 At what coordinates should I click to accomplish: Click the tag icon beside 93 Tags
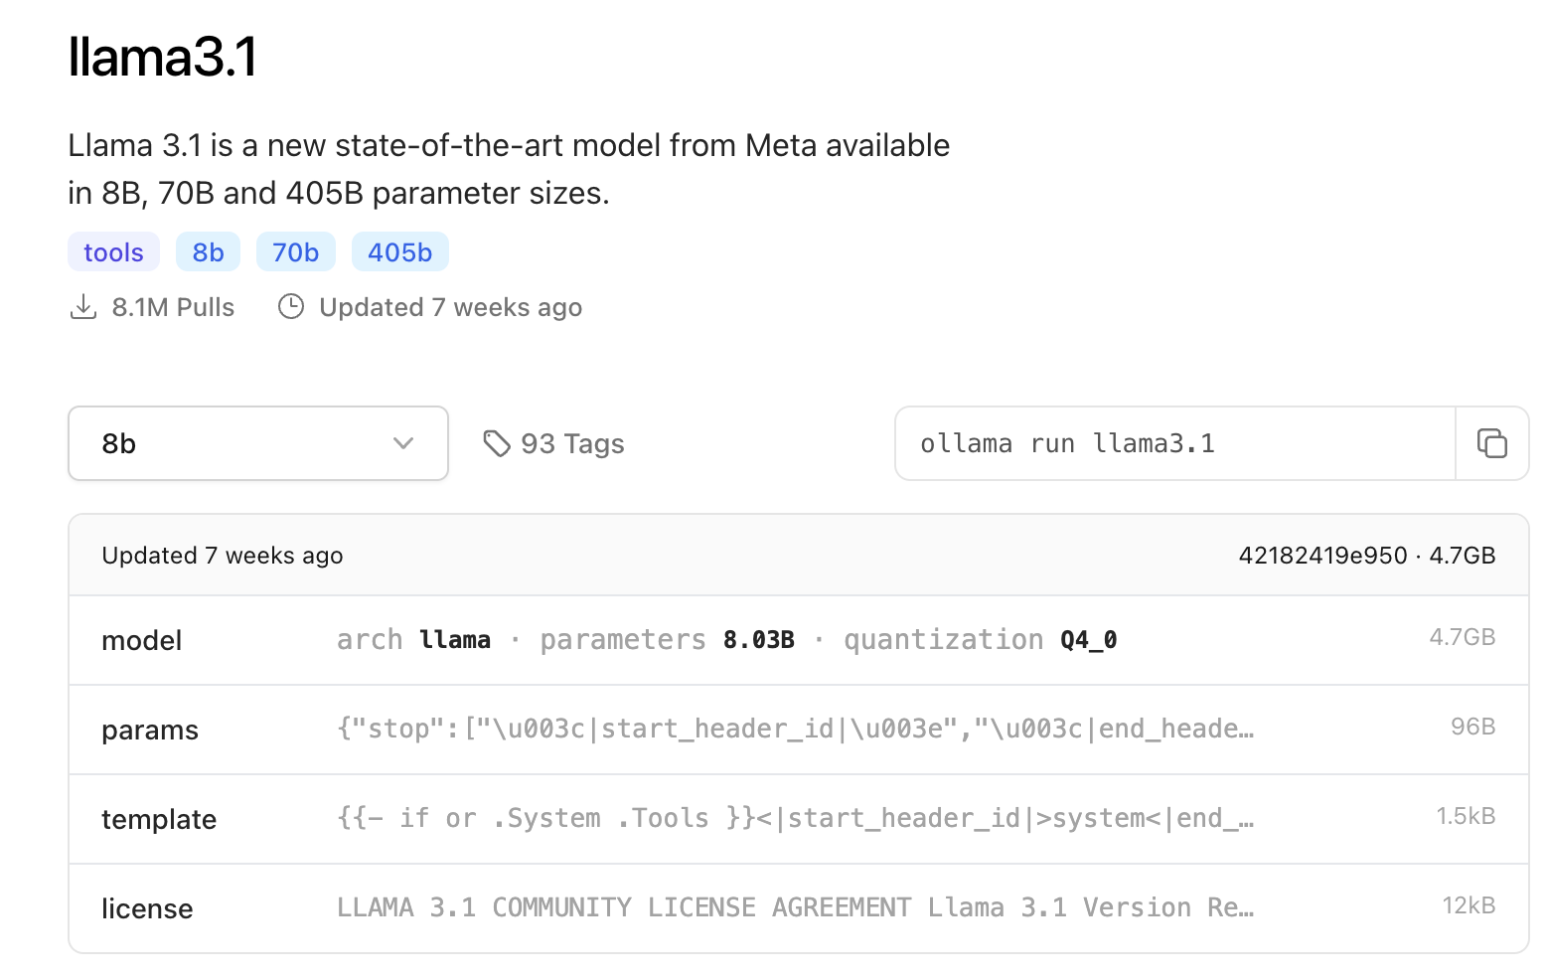click(496, 443)
